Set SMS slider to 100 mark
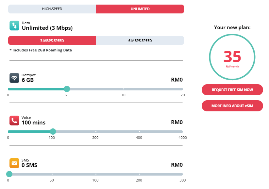 point(96,174)
